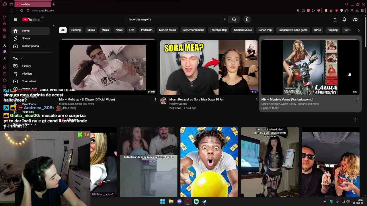Image resolution: width=367 pixels, height=206 pixels.
Task: Open Mix – Mobtrap - El Chapo title
Action: (87, 100)
